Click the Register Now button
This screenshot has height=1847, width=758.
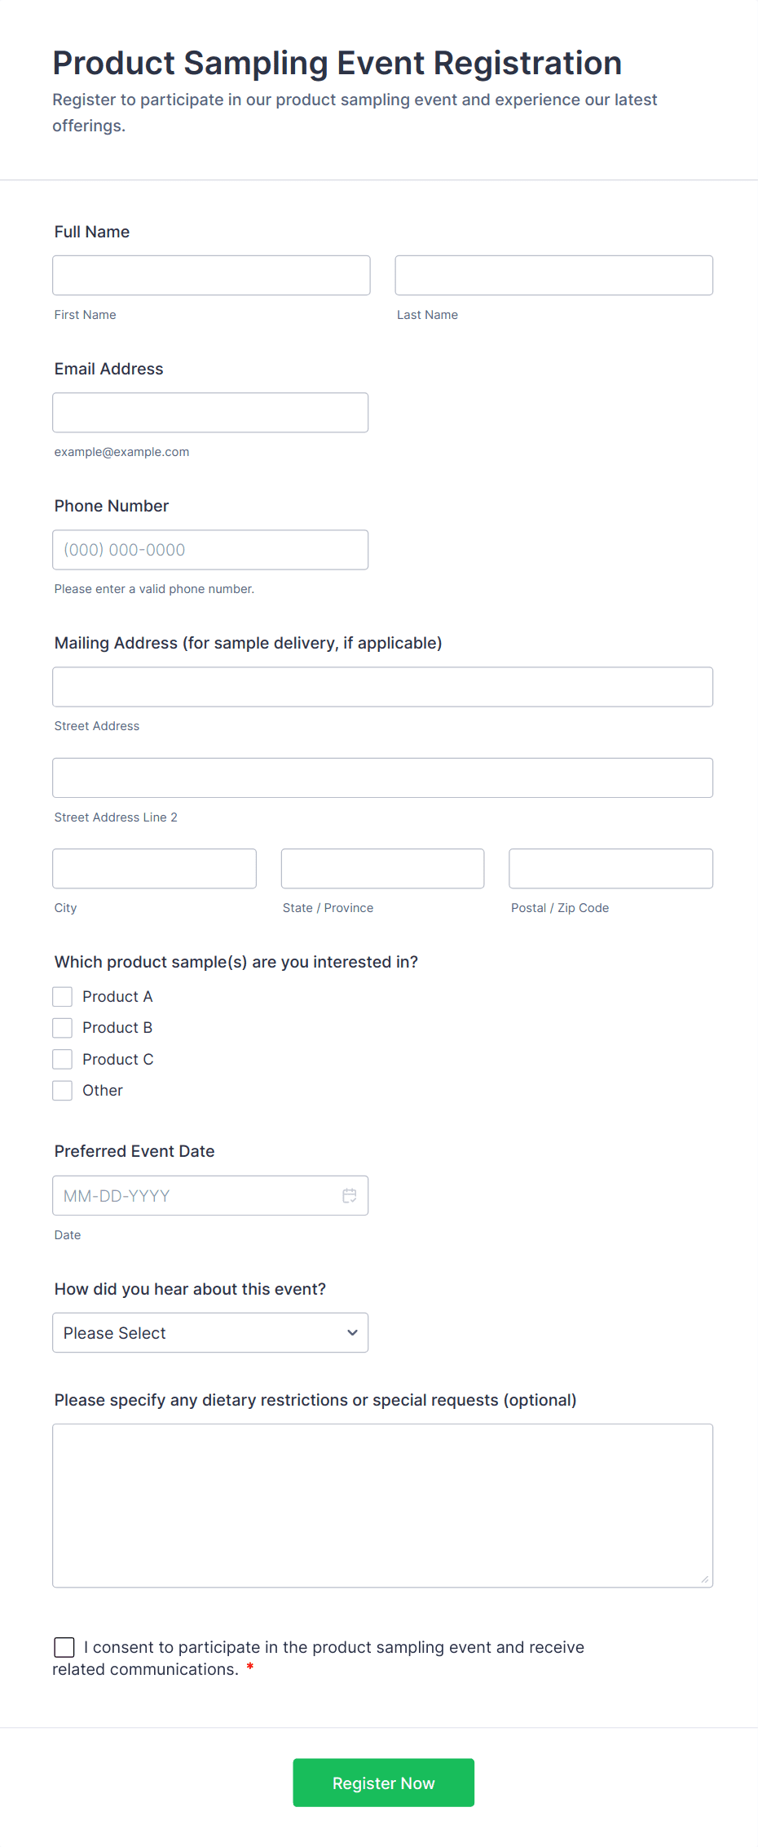click(383, 1783)
